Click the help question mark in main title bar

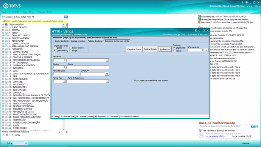click(242, 3)
